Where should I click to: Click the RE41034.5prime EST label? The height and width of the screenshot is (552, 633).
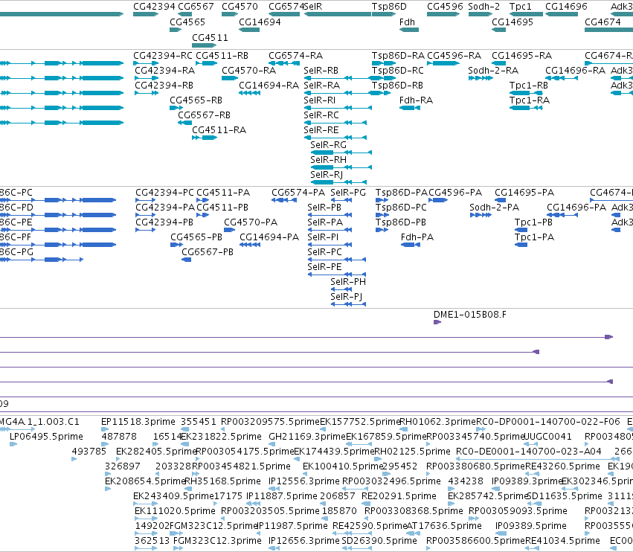[x=562, y=540]
